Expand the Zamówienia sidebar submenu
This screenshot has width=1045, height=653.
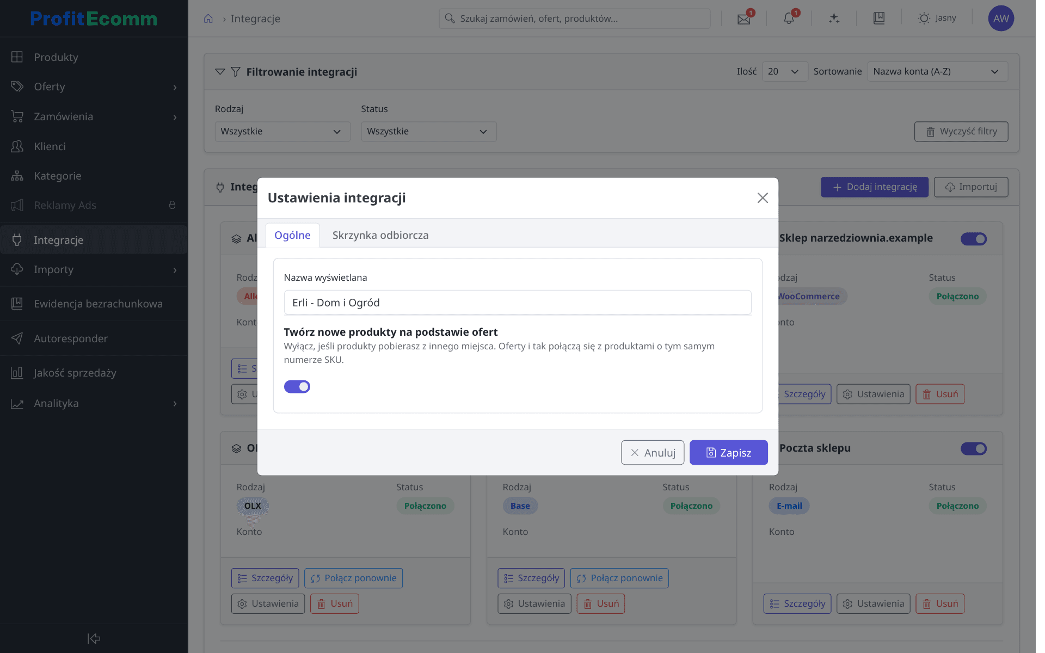point(175,117)
